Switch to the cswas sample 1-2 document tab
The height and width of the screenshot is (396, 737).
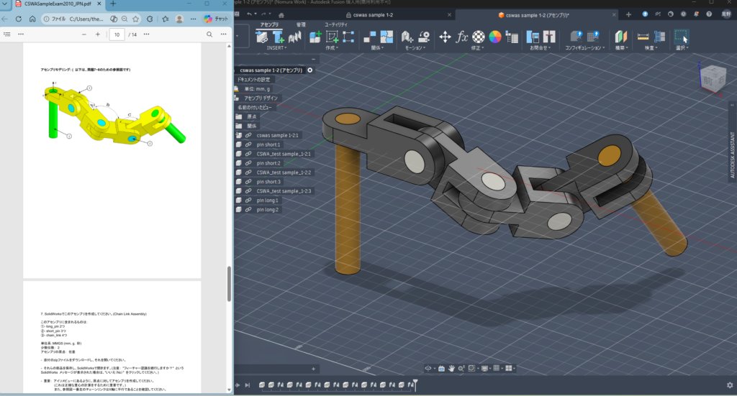373,14
